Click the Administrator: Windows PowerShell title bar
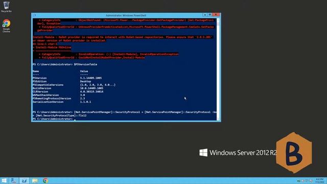327x184 pixels. 126,15
